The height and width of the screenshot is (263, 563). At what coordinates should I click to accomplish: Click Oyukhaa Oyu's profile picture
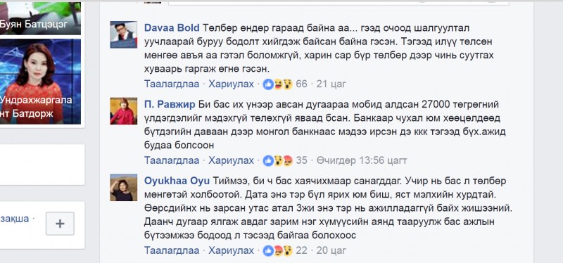coord(124,187)
